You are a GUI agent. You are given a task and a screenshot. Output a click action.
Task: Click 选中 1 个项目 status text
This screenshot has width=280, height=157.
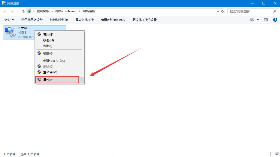tap(30, 154)
